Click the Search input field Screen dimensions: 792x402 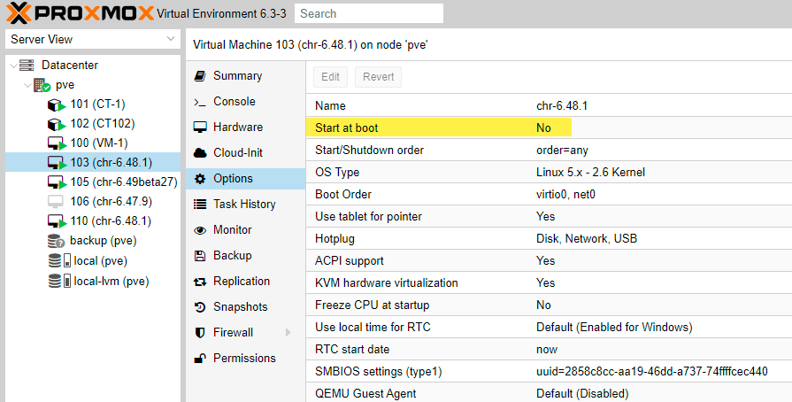point(369,13)
